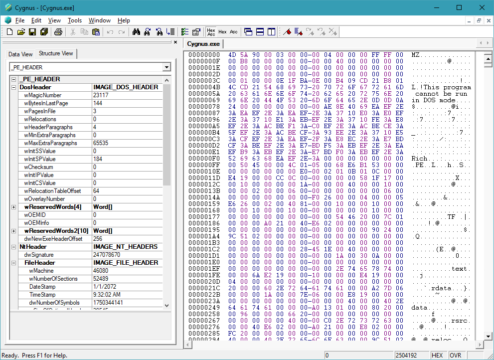Switch to Hex-only display mode

[222, 32]
